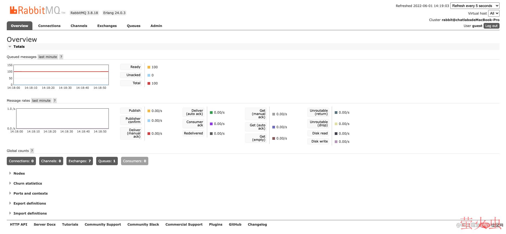Open the Refresh every 5 seconds dropdown
Screen dimensions: 506x234
[475, 6]
